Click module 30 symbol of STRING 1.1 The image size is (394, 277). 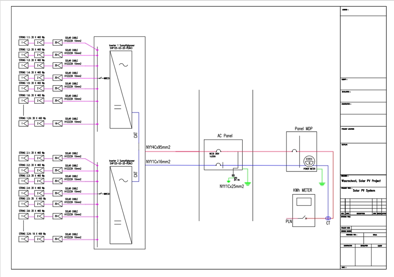pyautogui.click(x=57, y=43)
